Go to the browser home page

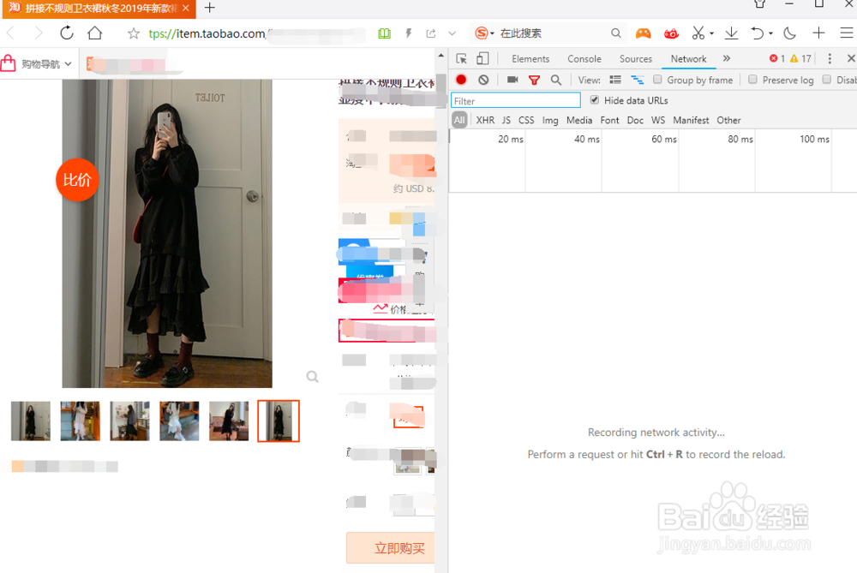(x=94, y=33)
